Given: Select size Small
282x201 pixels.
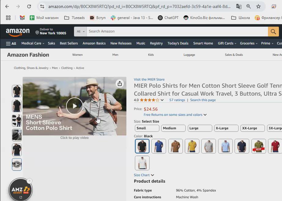Looking at the screenshot, I should tap(147, 128).
